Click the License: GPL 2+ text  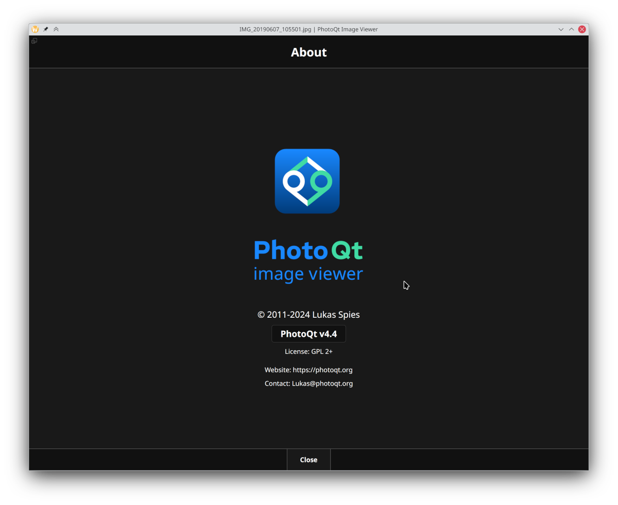(x=308, y=352)
